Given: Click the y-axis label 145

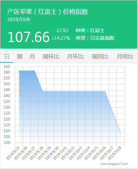Looking at the screenshot, I should [x=7, y=90].
